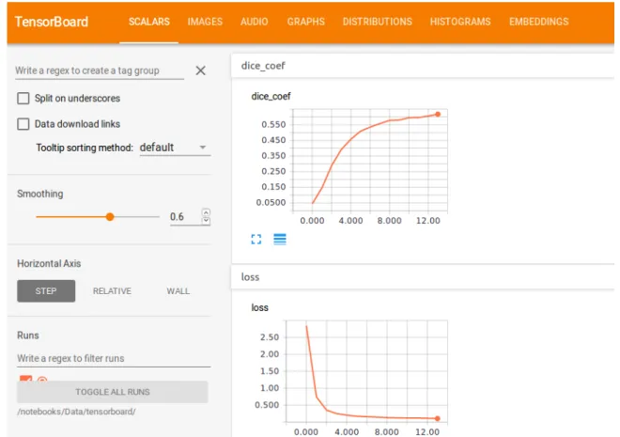Viewport: 620px width, 437px height.
Task: Open the AUDIO tab
Action: click(x=255, y=22)
